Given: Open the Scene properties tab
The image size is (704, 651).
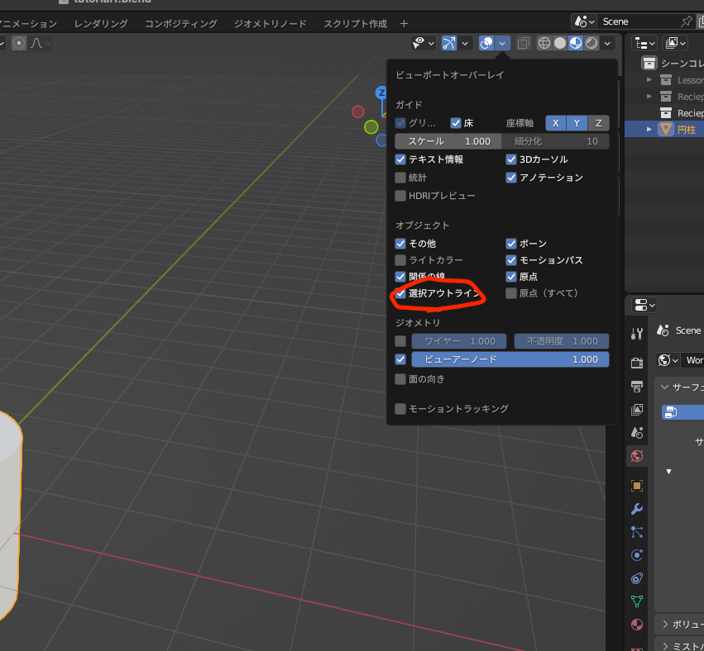Looking at the screenshot, I should point(637,433).
